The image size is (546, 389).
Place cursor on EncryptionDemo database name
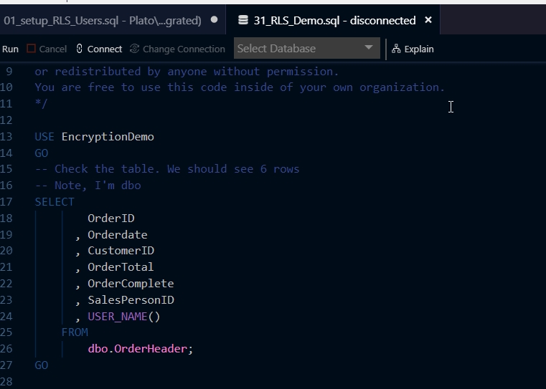pyautogui.click(x=108, y=136)
